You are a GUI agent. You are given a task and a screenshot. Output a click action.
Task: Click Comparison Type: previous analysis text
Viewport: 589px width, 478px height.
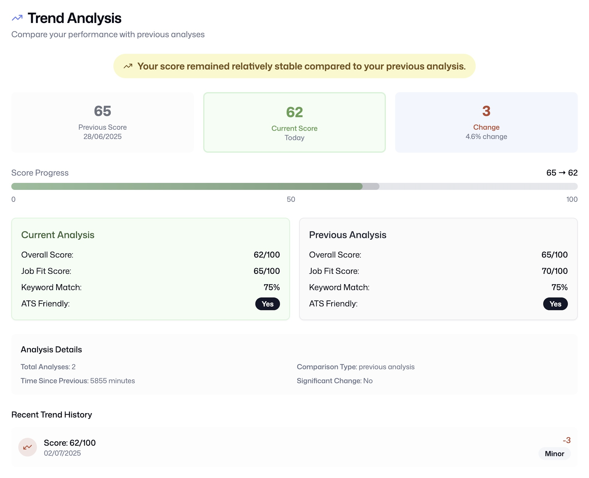click(356, 367)
